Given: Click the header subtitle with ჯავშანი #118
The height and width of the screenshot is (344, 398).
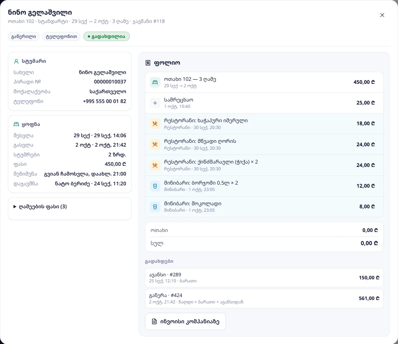Looking at the screenshot, I should click(x=86, y=21).
